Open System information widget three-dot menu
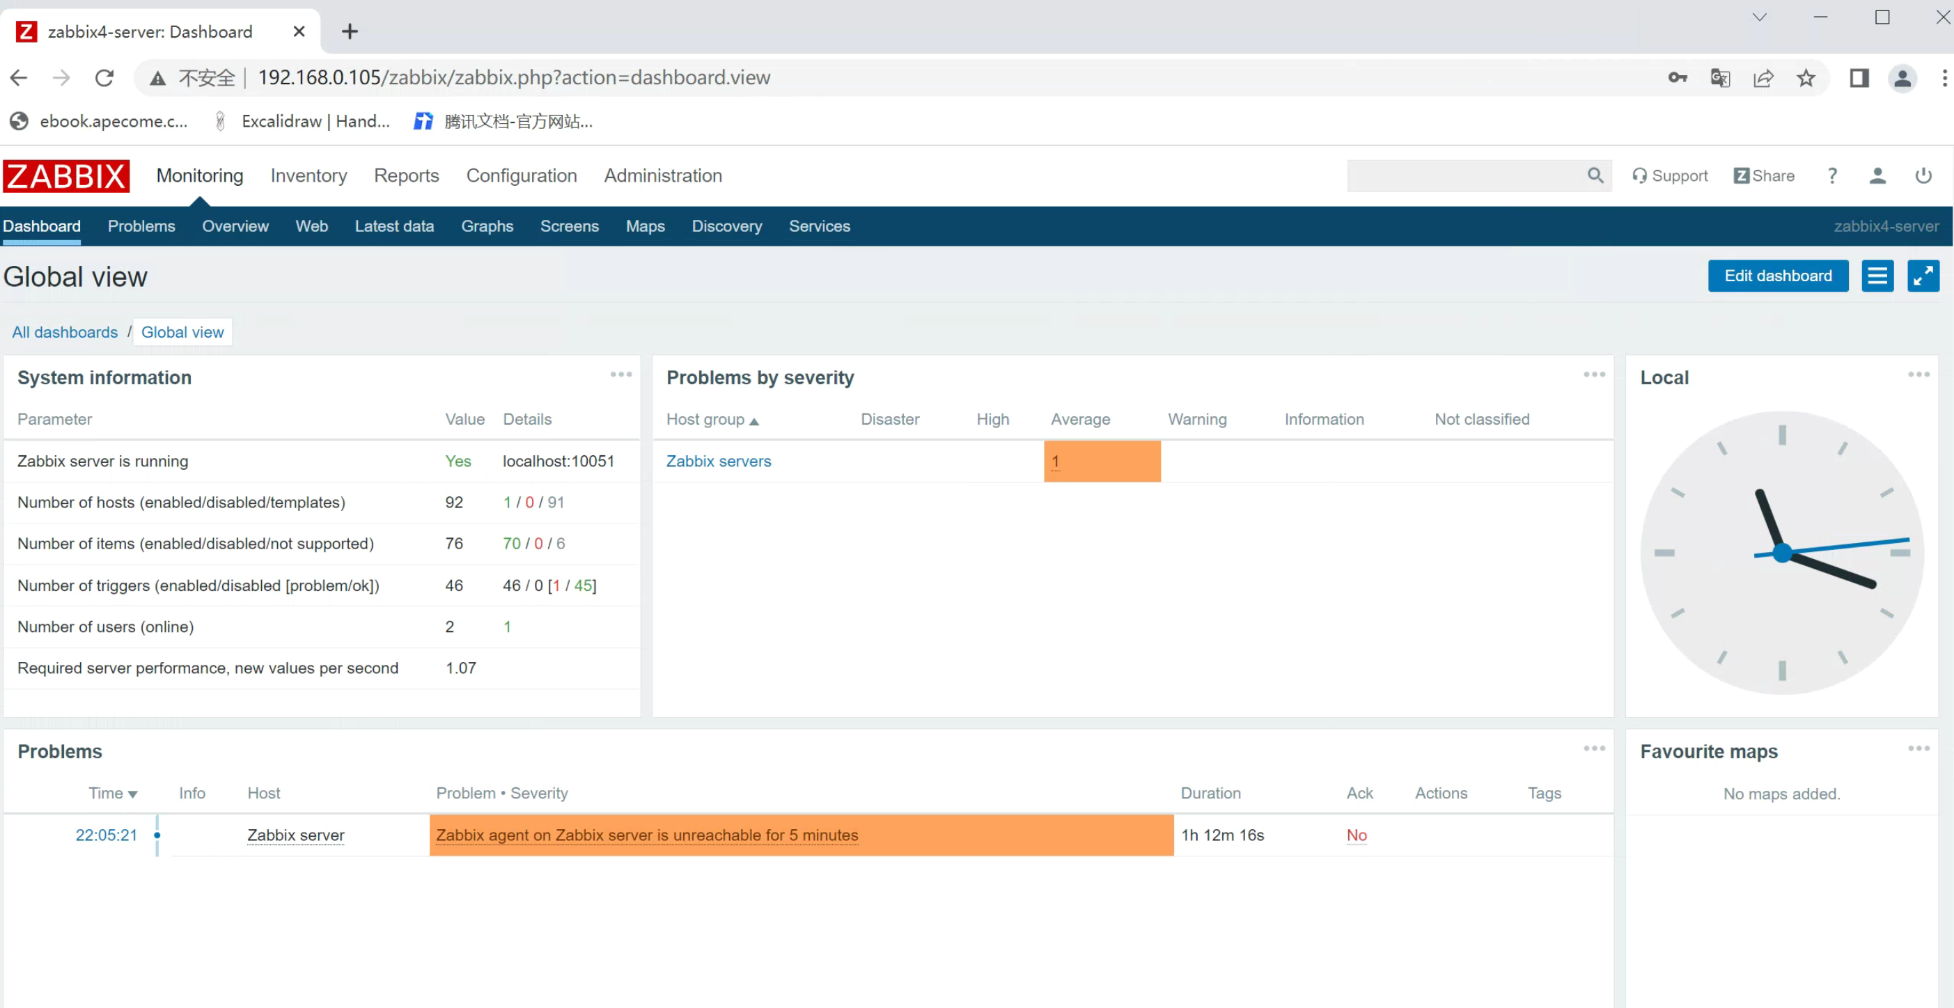The image size is (1954, 1008). 620,375
